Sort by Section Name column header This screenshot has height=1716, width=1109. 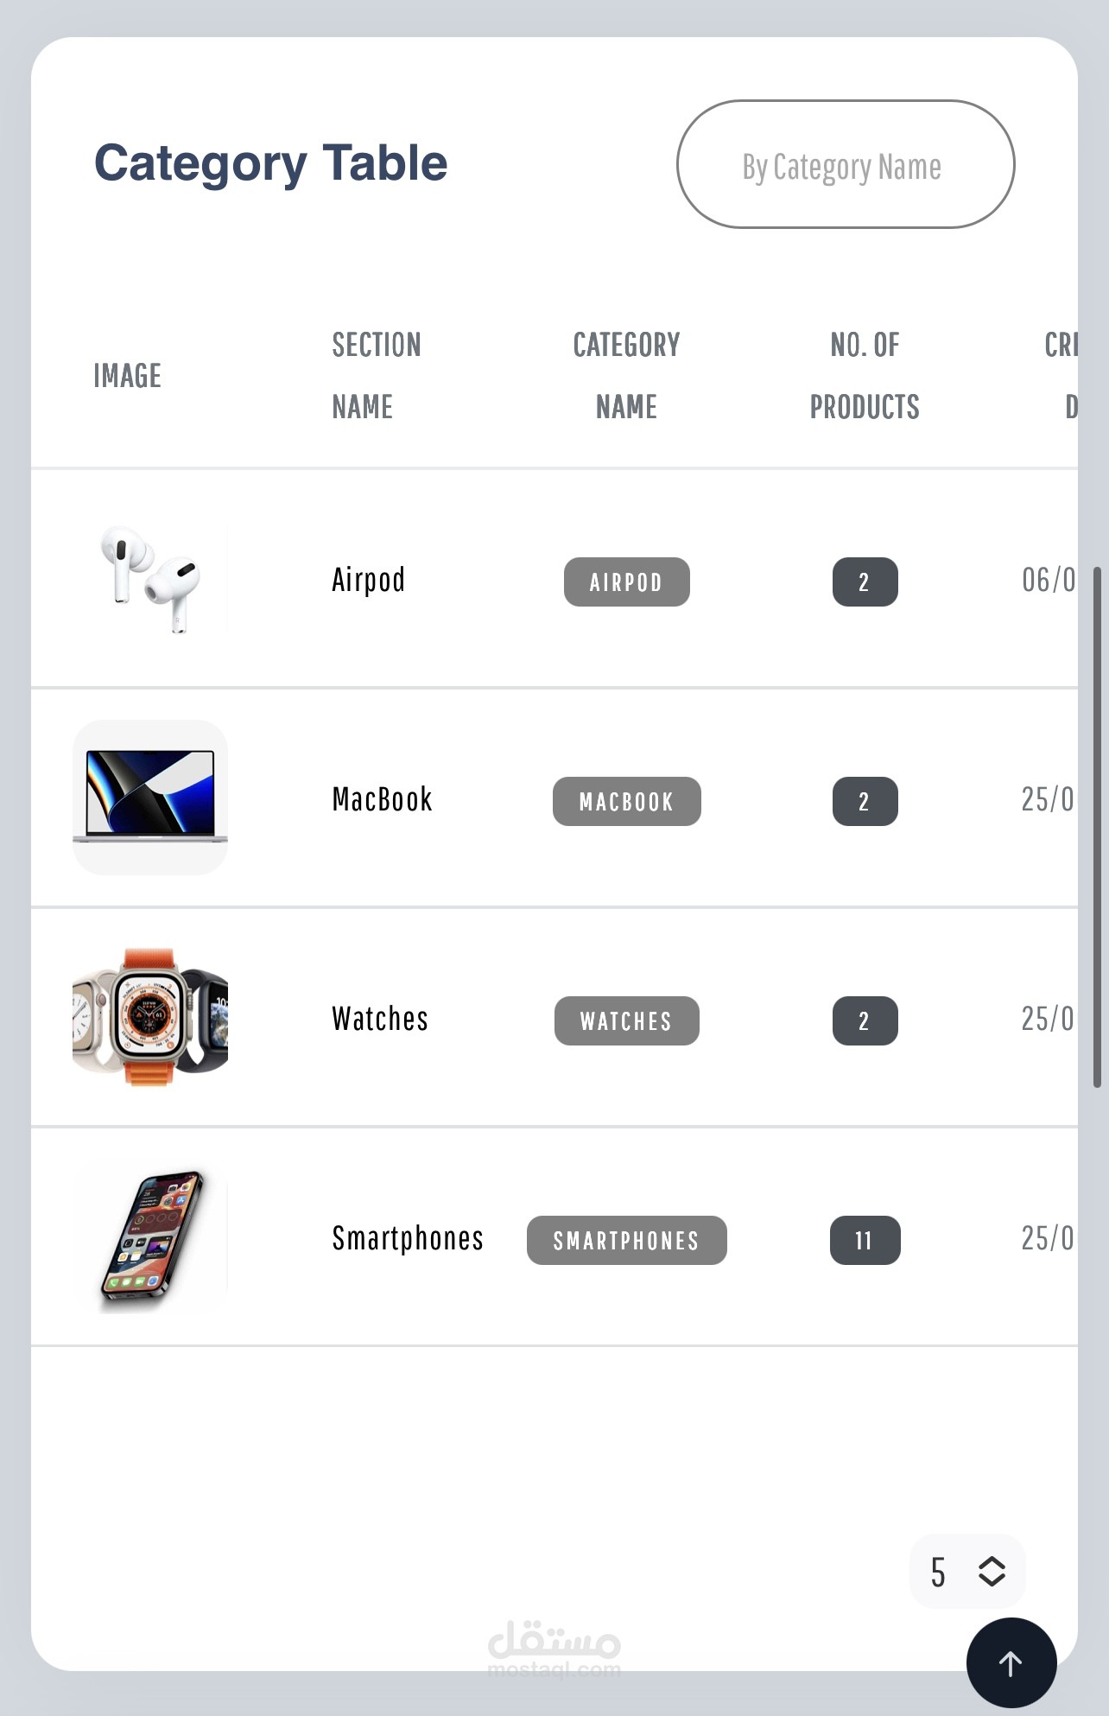(377, 376)
